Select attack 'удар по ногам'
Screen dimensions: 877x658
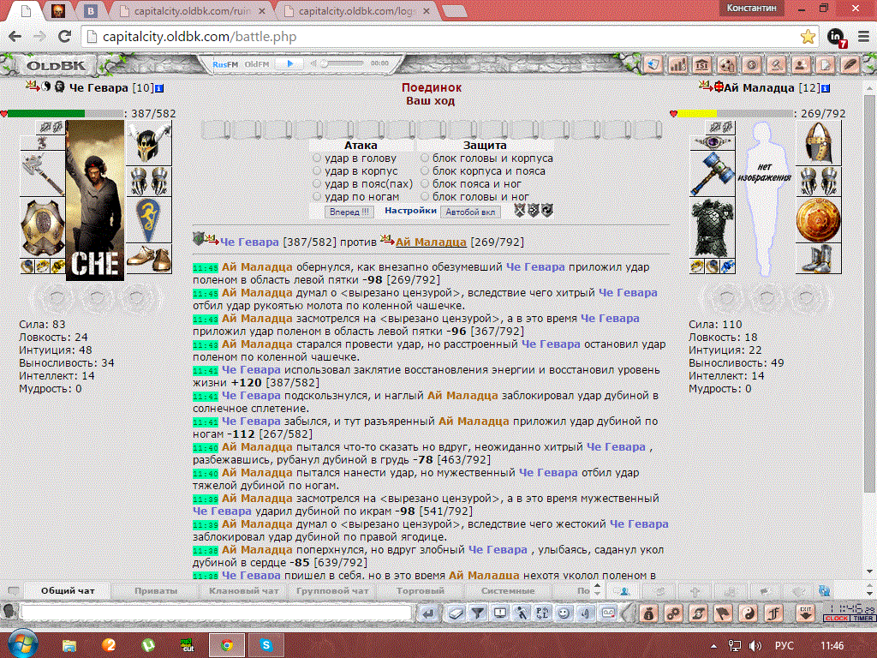click(x=317, y=197)
